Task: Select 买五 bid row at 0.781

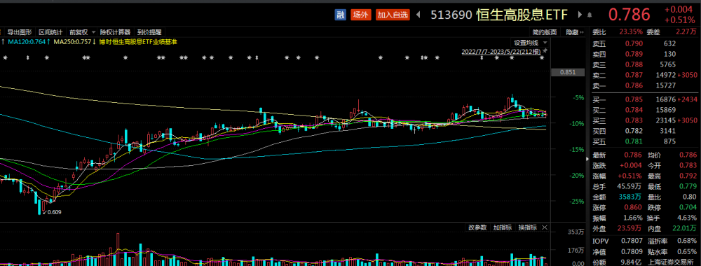Action: [644, 141]
